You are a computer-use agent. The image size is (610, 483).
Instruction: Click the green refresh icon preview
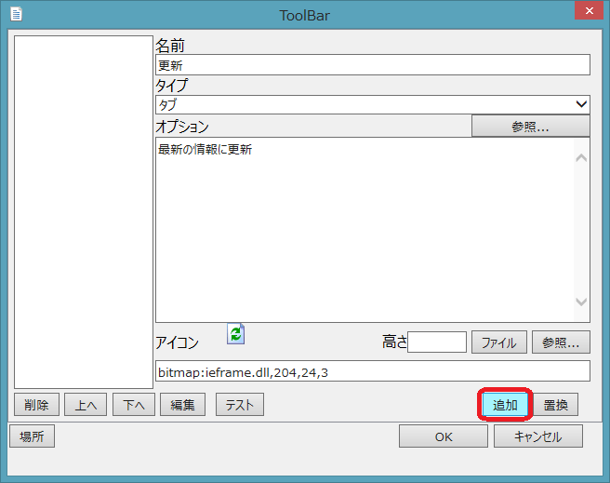[x=235, y=334]
